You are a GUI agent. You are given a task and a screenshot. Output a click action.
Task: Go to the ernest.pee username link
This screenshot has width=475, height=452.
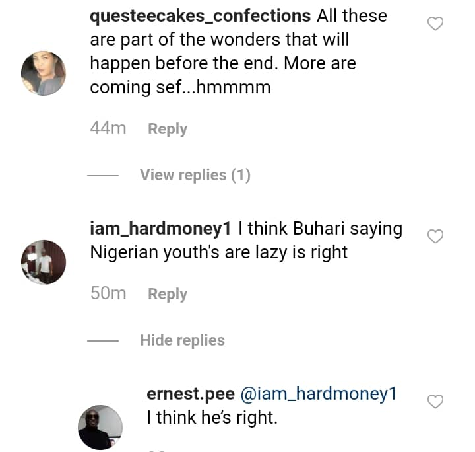coord(191,394)
